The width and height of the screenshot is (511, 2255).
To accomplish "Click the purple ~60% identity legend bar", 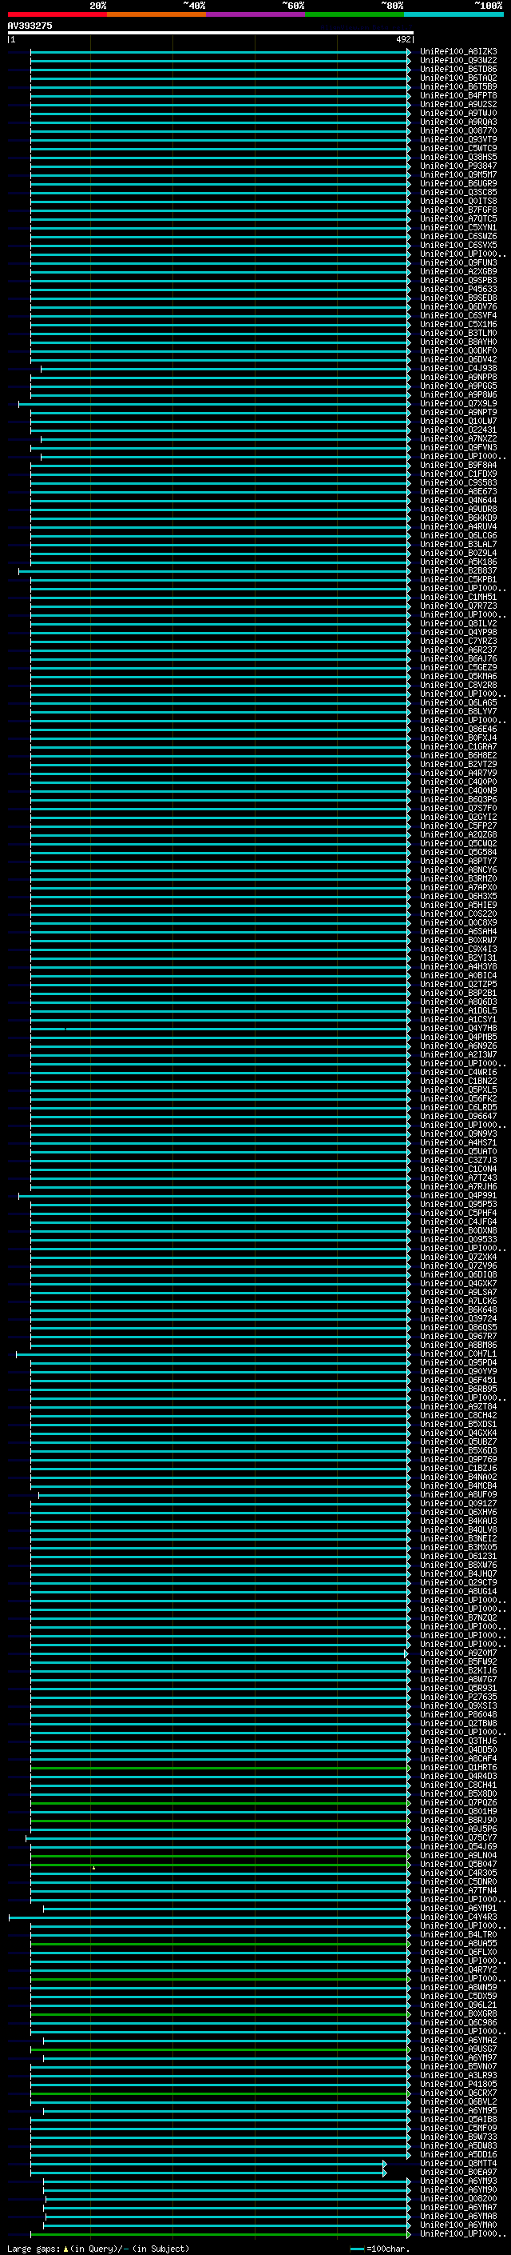I will tap(256, 15).
